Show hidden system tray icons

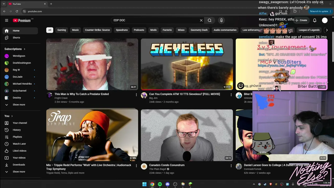coord(254,184)
